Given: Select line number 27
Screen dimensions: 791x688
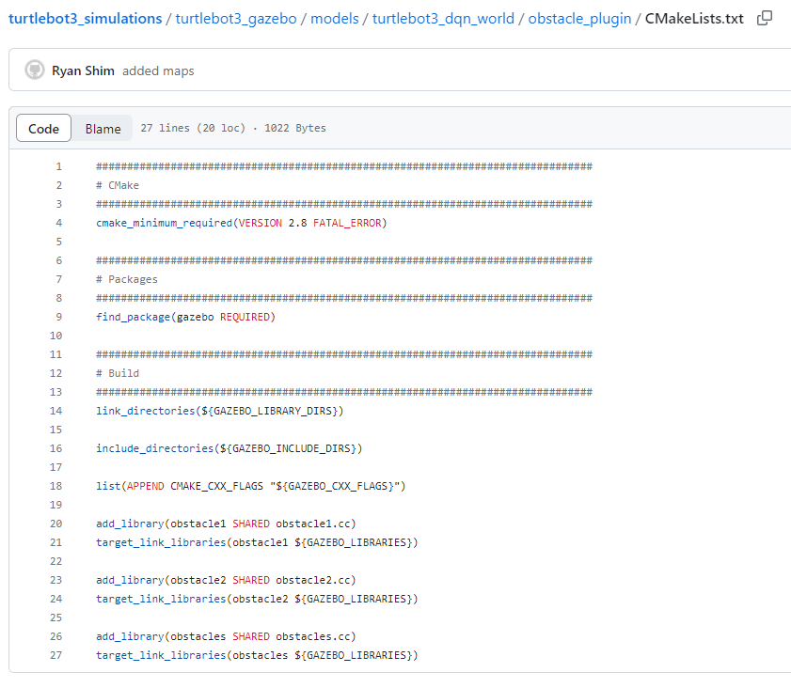Looking at the screenshot, I should pyautogui.click(x=56, y=655).
